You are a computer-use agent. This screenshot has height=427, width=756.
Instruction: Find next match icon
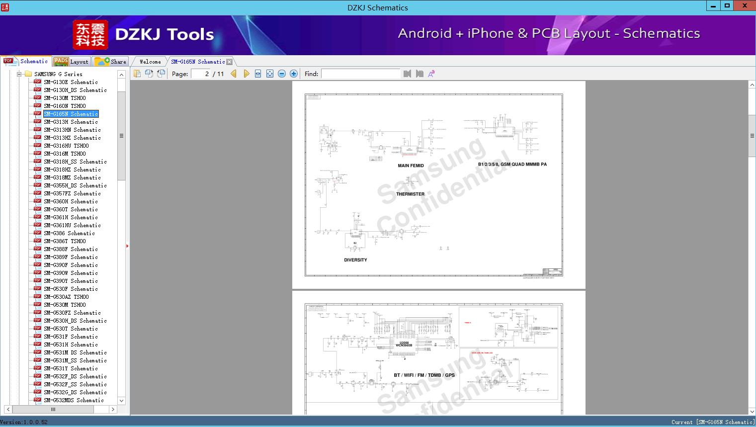tap(420, 74)
